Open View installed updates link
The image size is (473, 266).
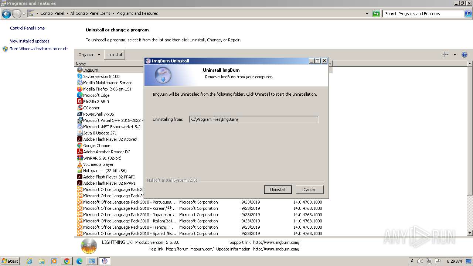(30, 41)
